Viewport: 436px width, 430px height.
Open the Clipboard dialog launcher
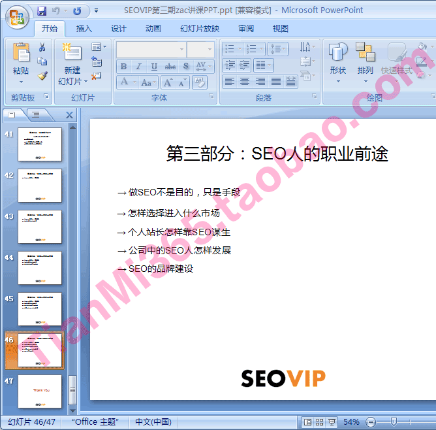(46, 96)
